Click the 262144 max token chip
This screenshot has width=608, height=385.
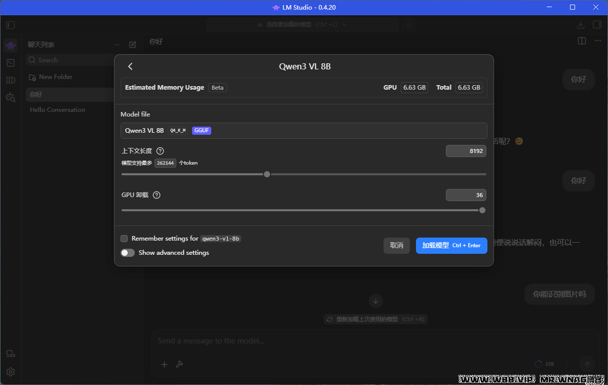165,163
